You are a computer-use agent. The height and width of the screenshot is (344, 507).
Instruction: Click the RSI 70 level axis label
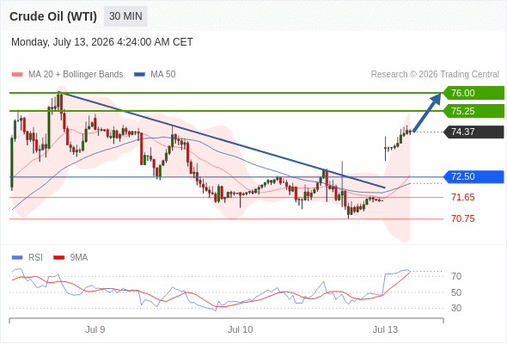(456, 276)
